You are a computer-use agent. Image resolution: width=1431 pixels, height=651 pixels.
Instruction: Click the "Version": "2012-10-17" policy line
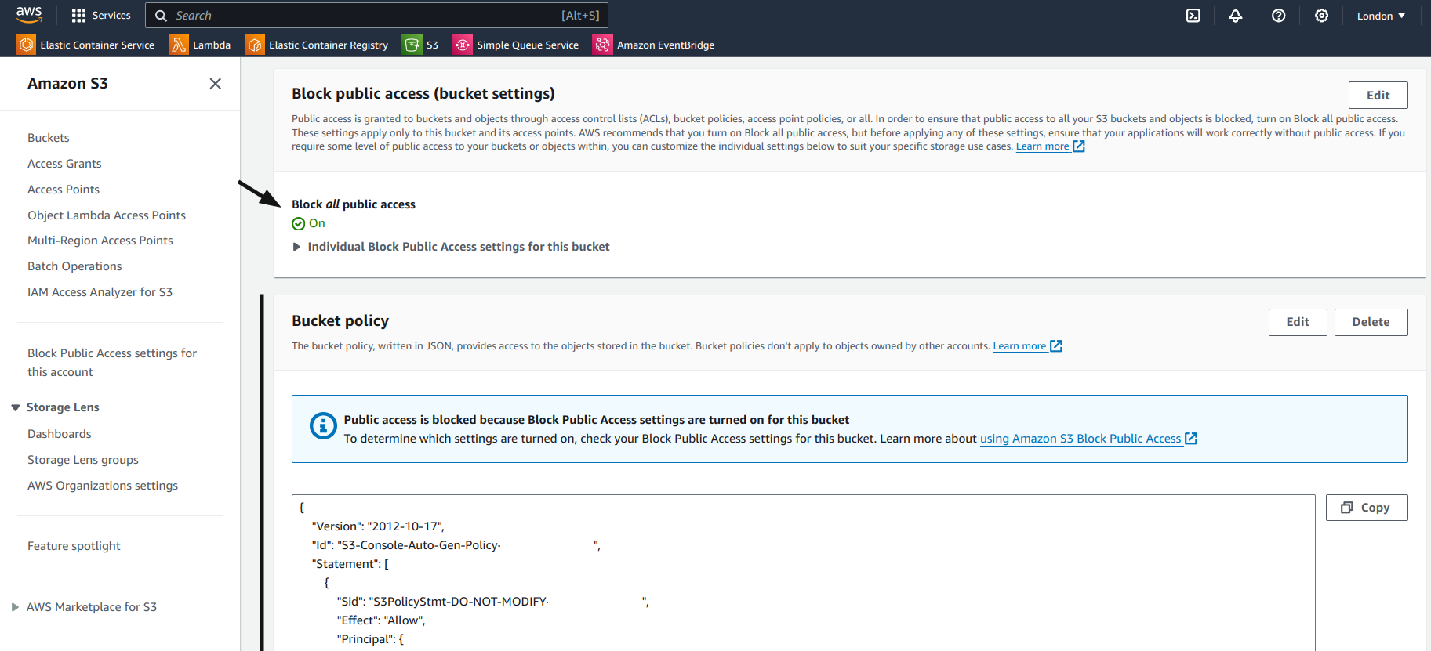(378, 526)
